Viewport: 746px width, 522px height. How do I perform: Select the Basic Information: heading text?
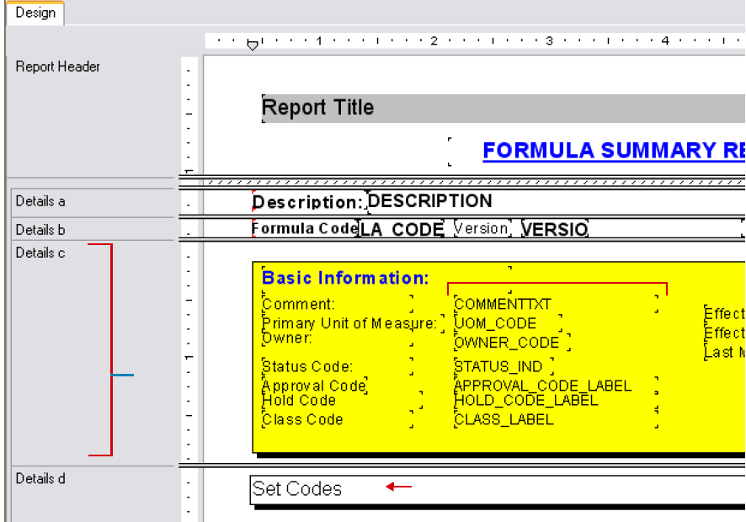click(x=345, y=278)
